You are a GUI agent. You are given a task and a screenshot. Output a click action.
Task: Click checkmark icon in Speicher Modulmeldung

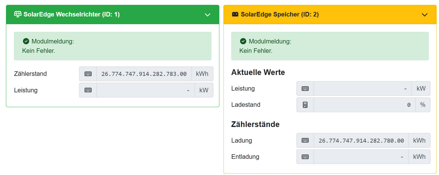click(243, 41)
